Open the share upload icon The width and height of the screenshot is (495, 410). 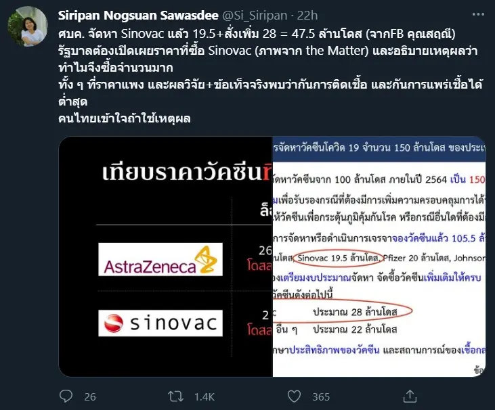[410, 396]
